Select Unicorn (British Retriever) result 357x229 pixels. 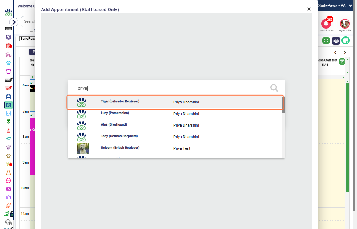tap(175, 148)
